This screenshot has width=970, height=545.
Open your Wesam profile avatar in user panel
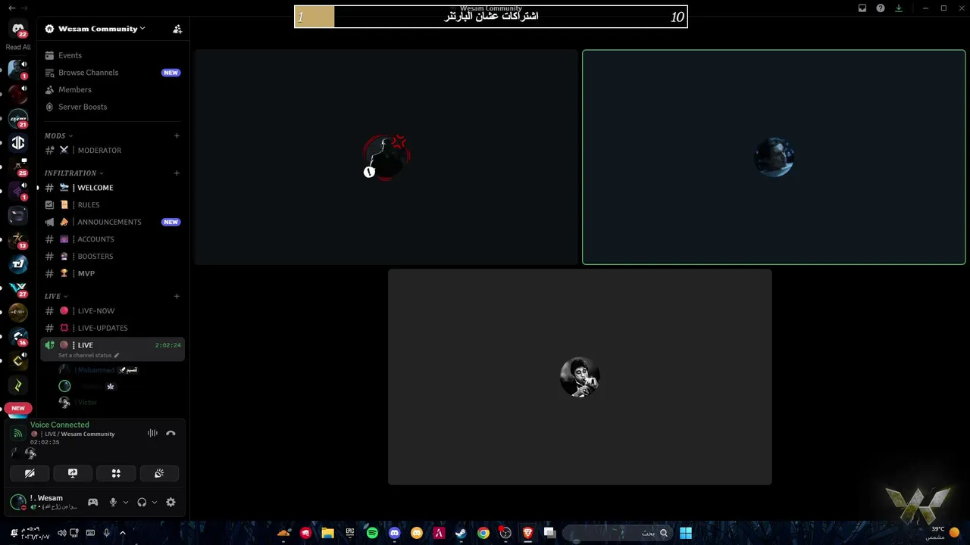[x=18, y=502]
